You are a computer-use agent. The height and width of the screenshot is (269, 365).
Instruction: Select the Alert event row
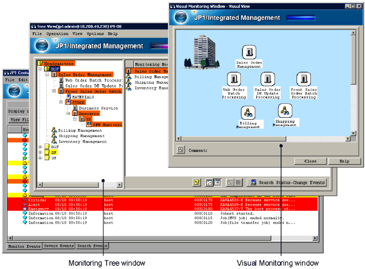click(162, 204)
